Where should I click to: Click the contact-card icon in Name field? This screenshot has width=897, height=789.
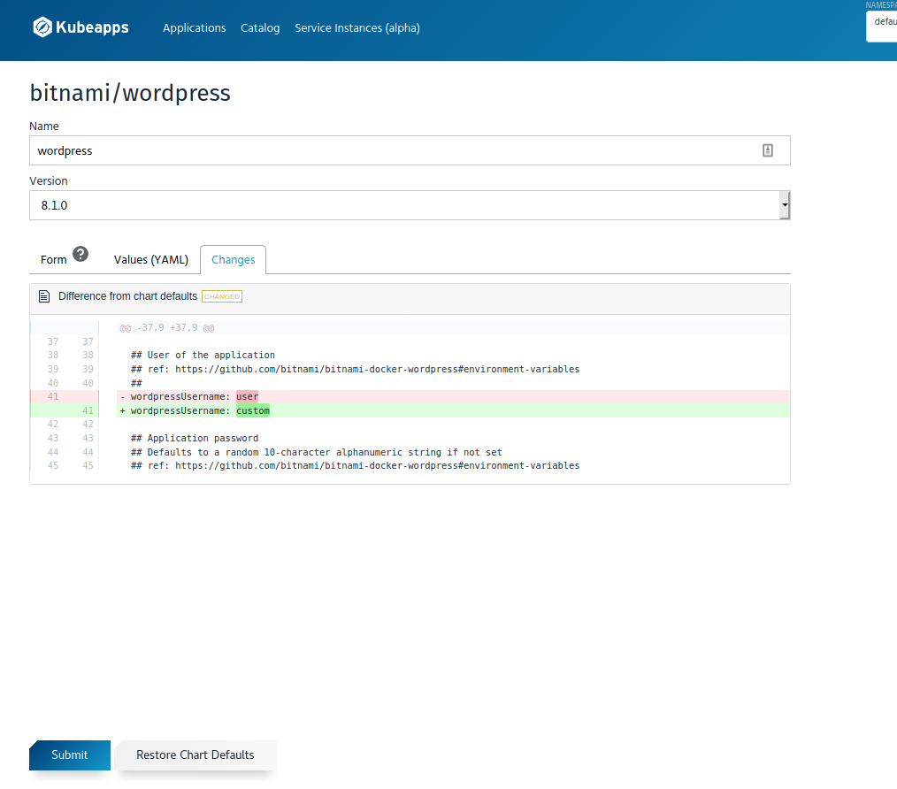[768, 150]
